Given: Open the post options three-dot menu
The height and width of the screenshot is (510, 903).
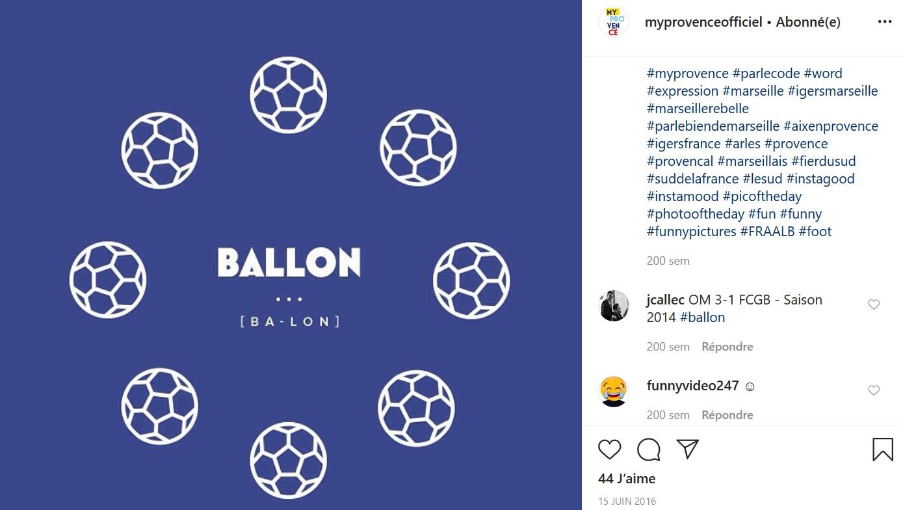Looking at the screenshot, I should (885, 21).
